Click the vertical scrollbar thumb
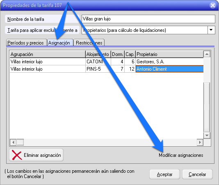Screen dimensions: 219x185 (207, 107)
